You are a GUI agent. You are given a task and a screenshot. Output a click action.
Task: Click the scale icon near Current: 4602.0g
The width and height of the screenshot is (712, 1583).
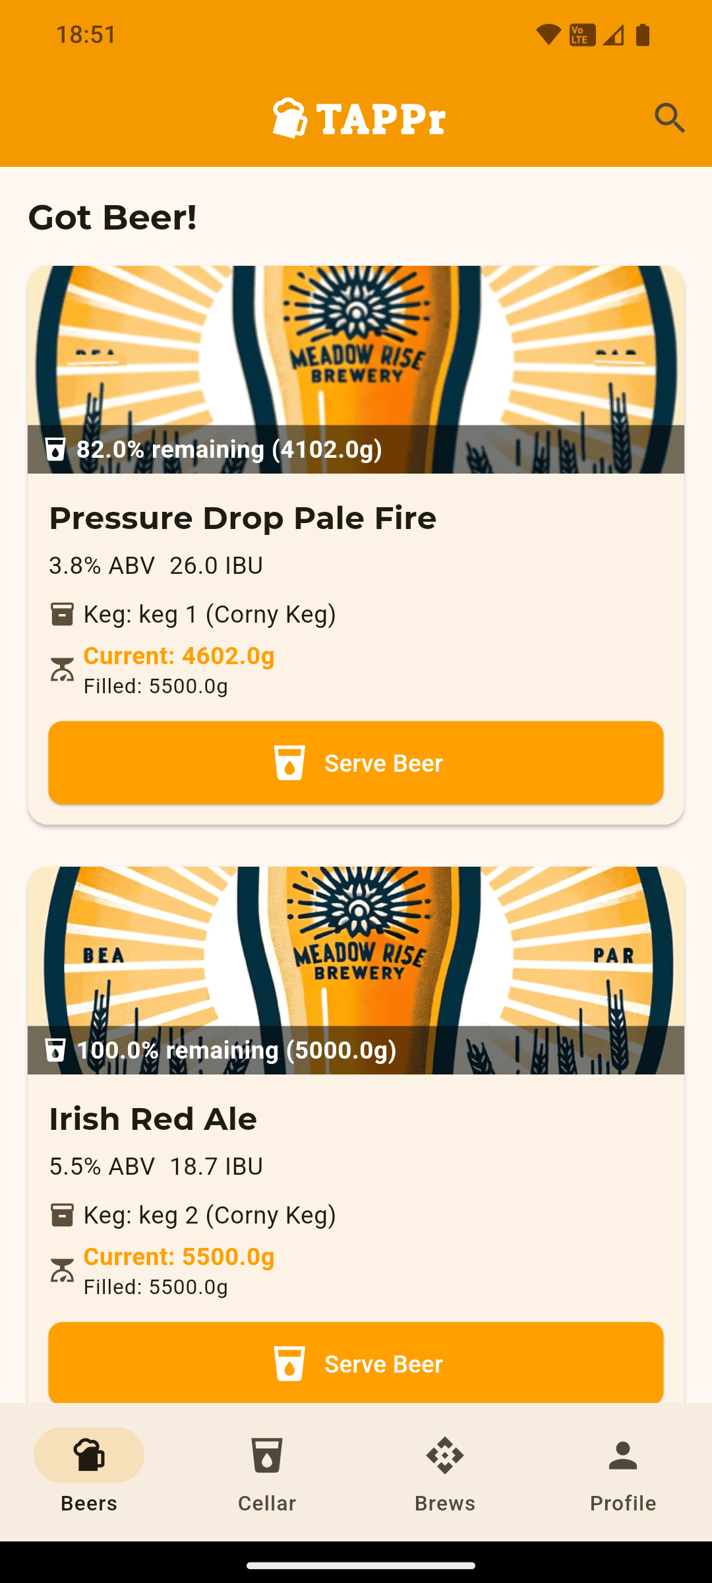pyautogui.click(x=62, y=669)
